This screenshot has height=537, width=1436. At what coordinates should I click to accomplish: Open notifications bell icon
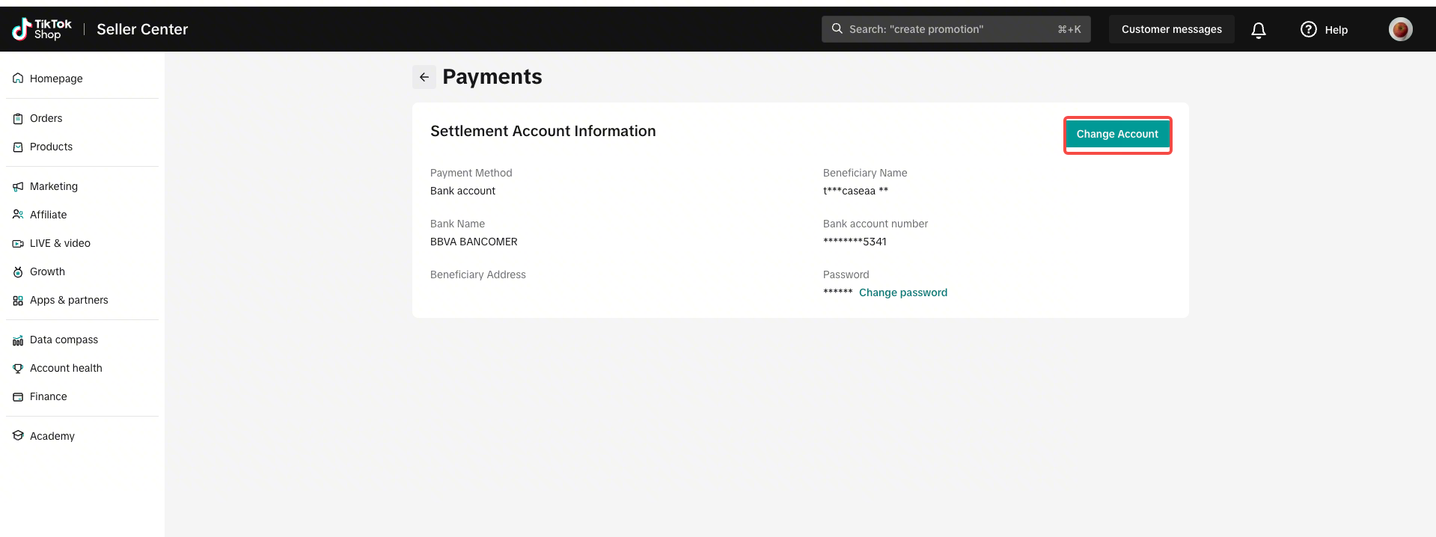pyautogui.click(x=1259, y=30)
